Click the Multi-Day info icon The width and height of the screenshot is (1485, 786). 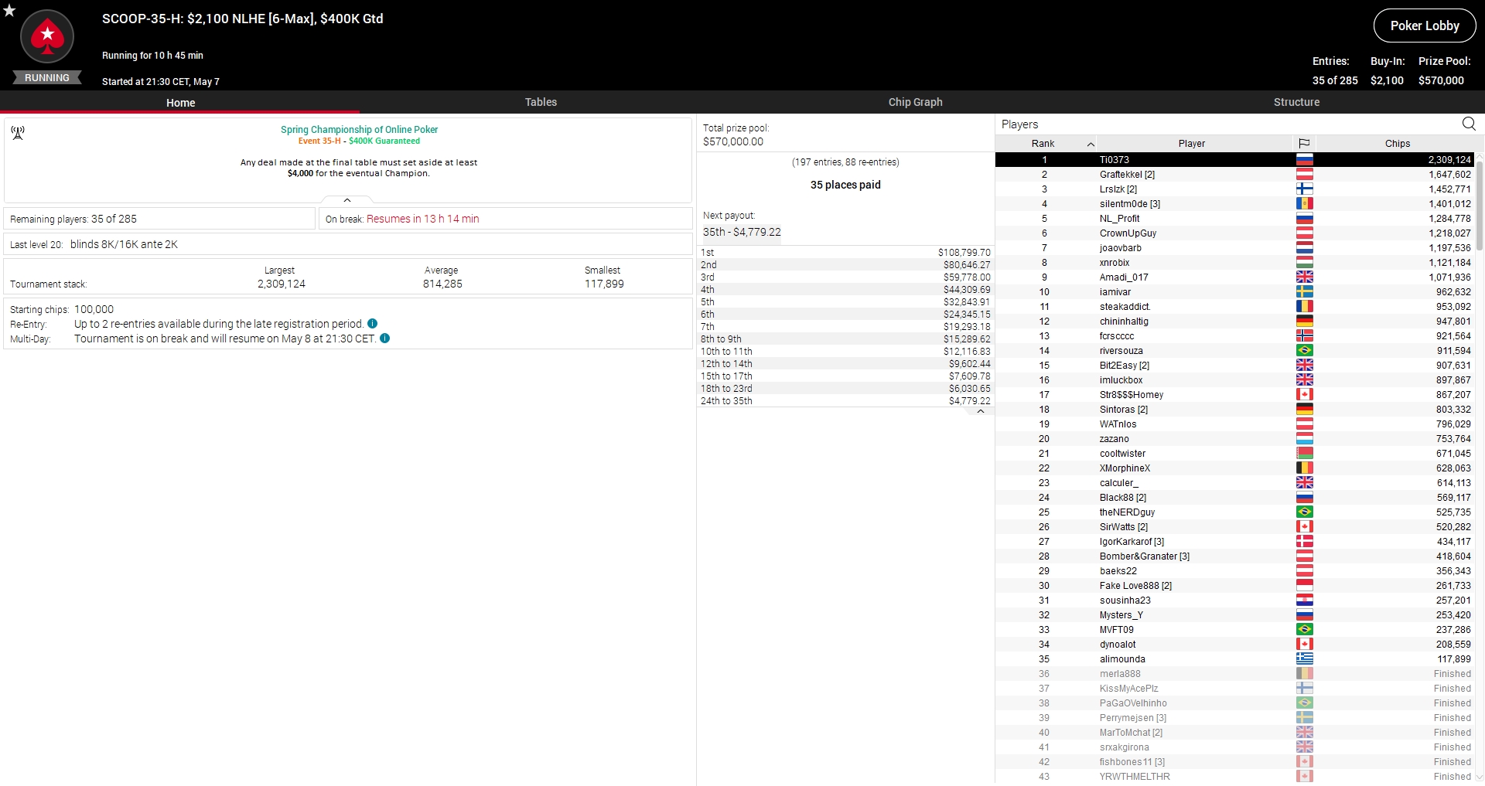click(385, 339)
